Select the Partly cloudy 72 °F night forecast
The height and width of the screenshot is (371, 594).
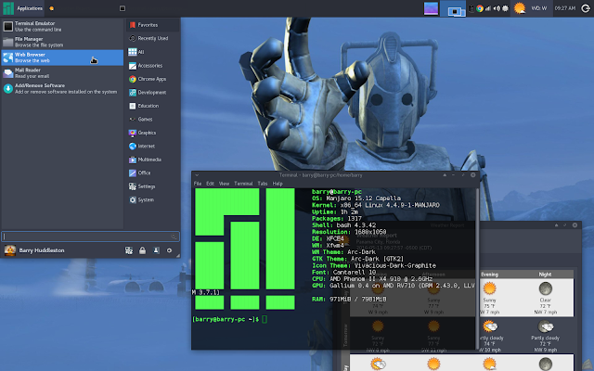click(x=545, y=336)
